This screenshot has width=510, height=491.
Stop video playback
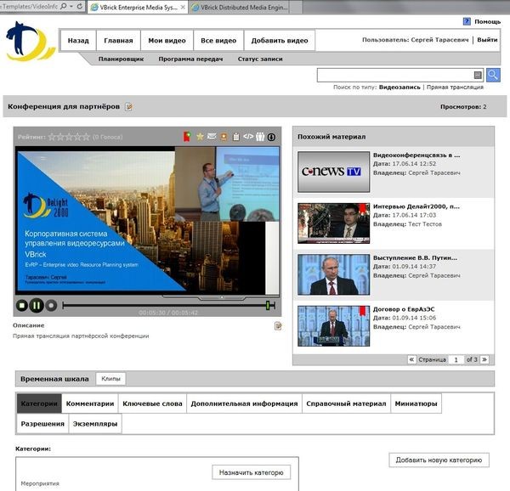22,306
